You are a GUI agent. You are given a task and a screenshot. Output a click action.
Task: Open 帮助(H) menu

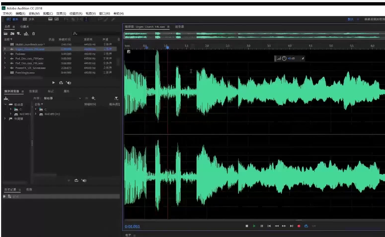(119, 14)
